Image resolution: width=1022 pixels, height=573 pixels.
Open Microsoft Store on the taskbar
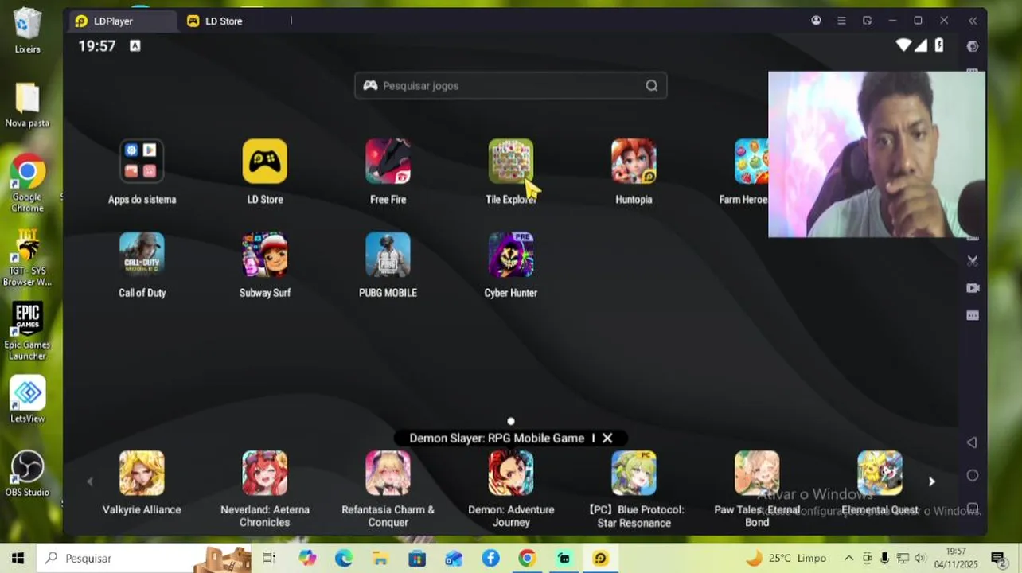click(417, 558)
